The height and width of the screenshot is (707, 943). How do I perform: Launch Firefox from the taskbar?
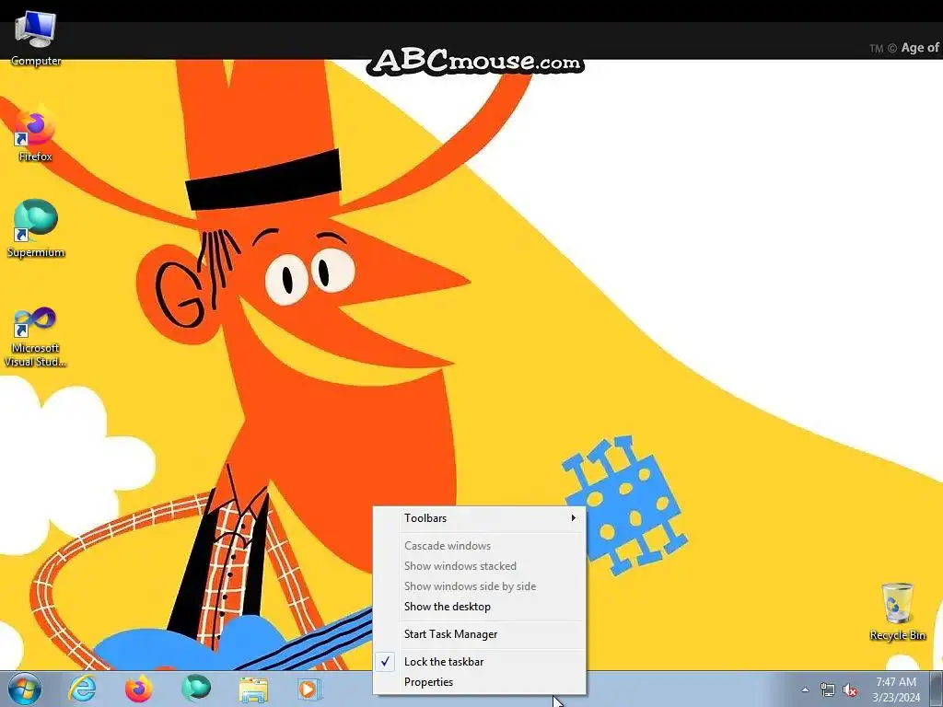click(x=138, y=689)
